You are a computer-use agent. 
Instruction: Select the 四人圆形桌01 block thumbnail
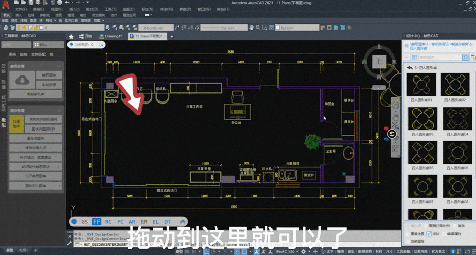[x=421, y=85]
